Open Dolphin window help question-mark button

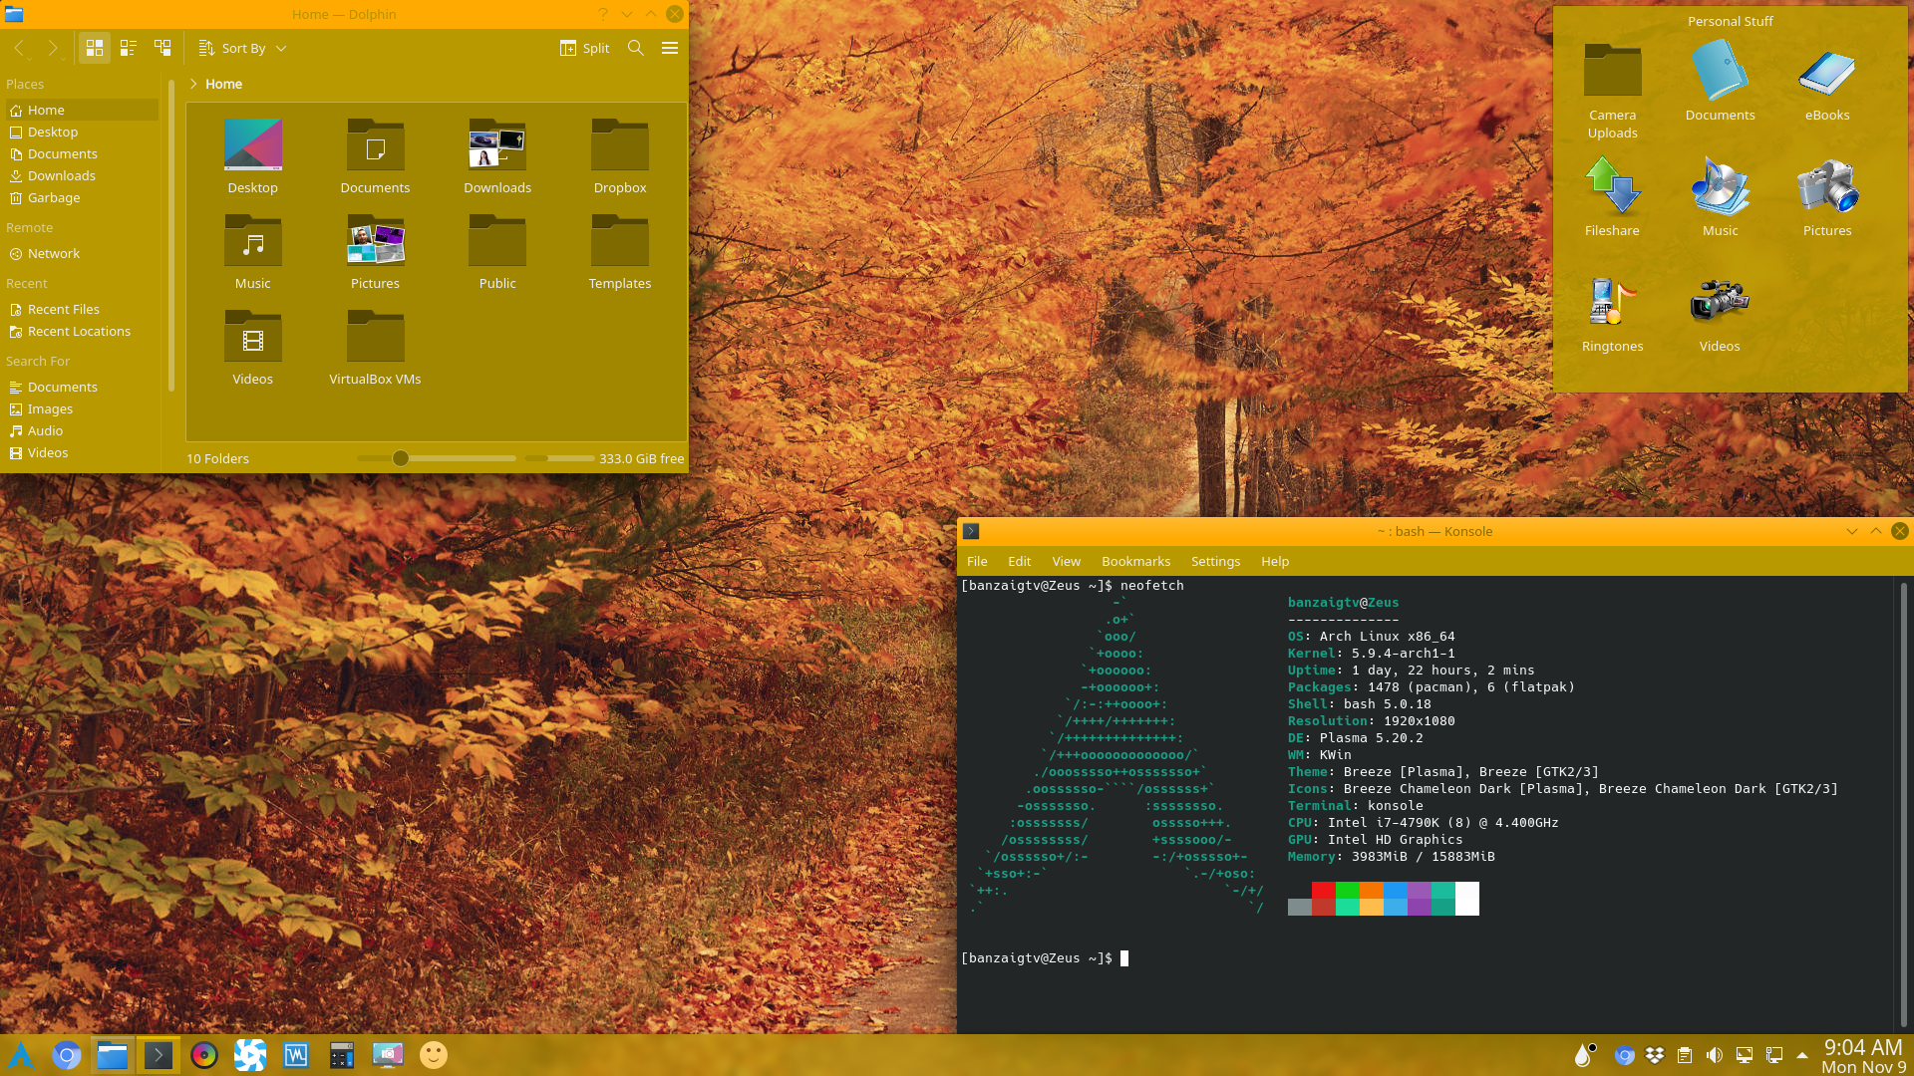[602, 14]
